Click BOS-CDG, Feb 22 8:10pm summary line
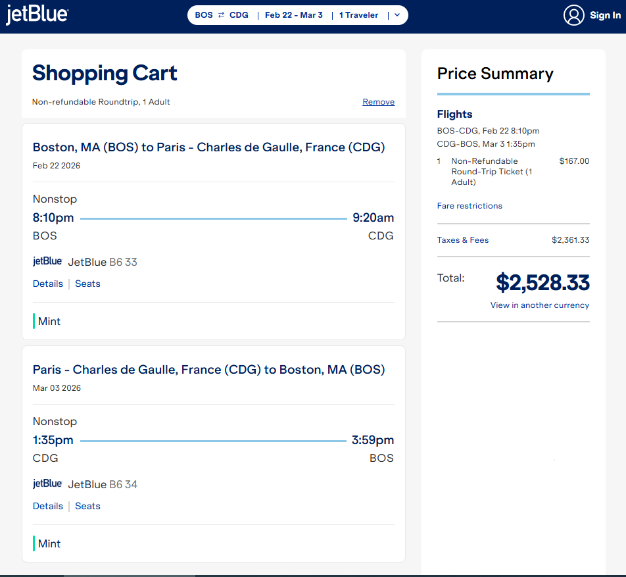The width and height of the screenshot is (626, 577). tap(488, 131)
